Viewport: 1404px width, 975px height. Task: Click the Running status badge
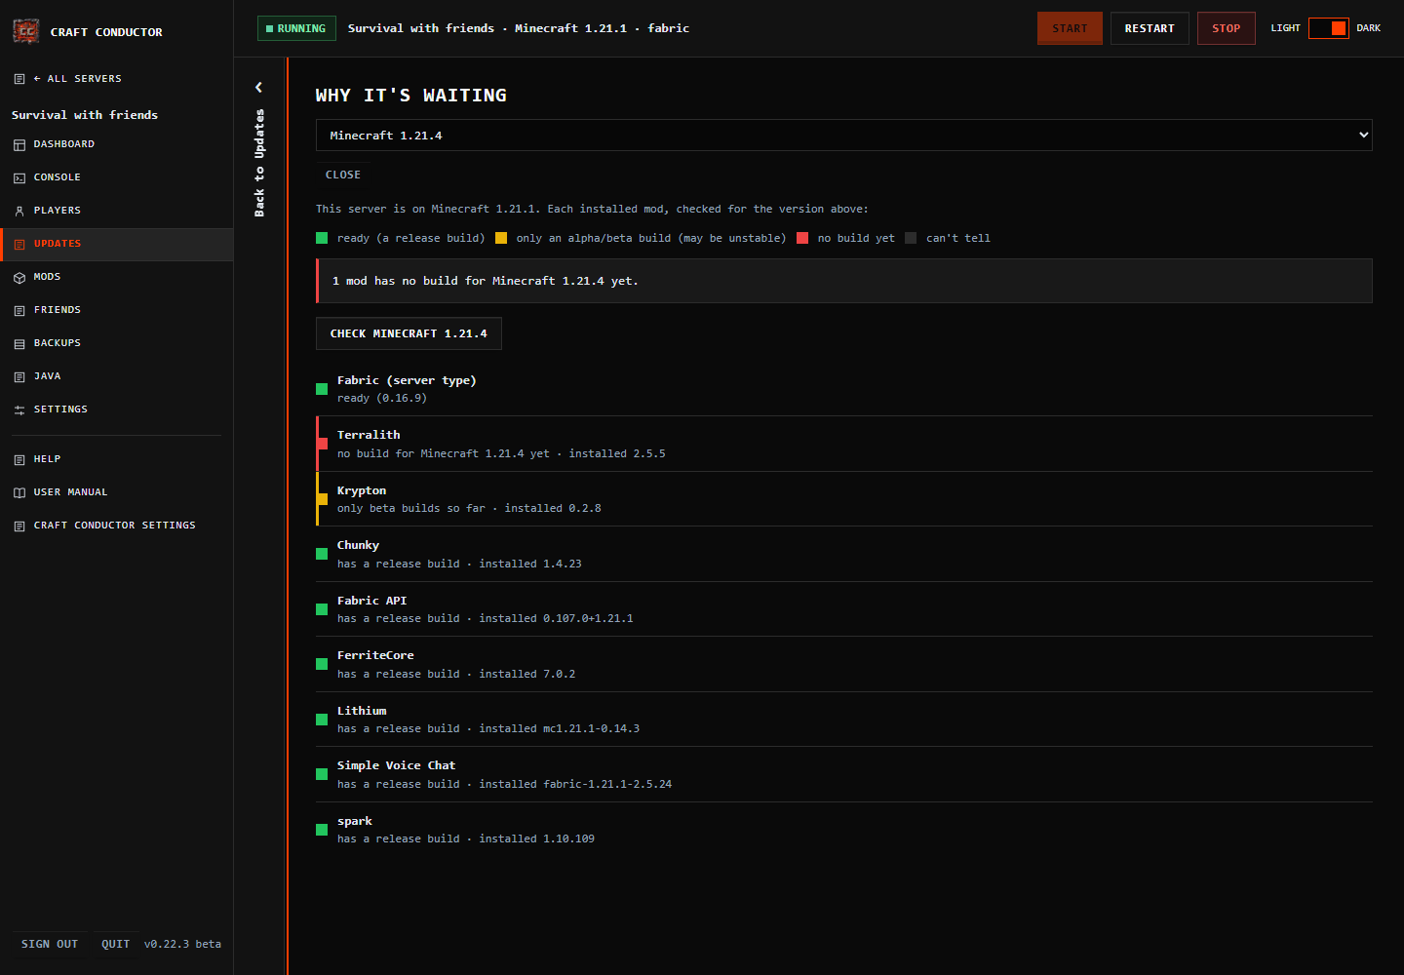296,28
